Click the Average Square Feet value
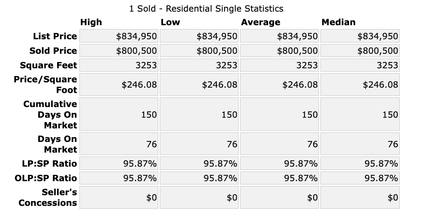The image size is (424, 217). [x=307, y=65]
